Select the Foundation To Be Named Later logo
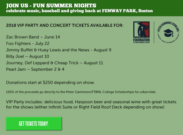This screenshot has width=183, height=135. 142,32
